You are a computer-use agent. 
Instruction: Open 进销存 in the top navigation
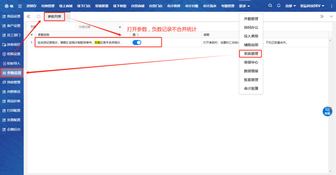pos(31,6)
